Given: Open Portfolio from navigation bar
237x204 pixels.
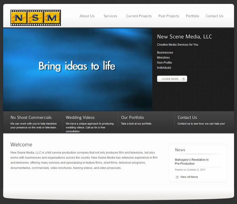Looking at the screenshot, I should click(x=192, y=16).
